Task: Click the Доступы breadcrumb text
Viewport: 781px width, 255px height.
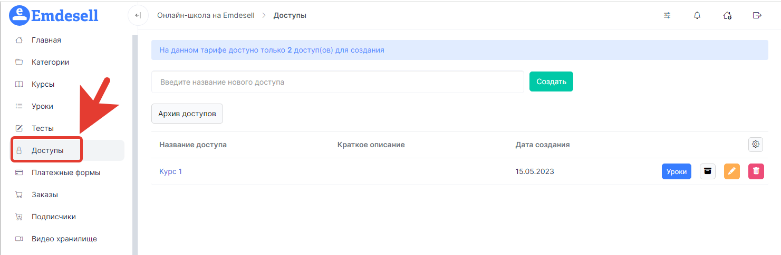Action: [290, 15]
